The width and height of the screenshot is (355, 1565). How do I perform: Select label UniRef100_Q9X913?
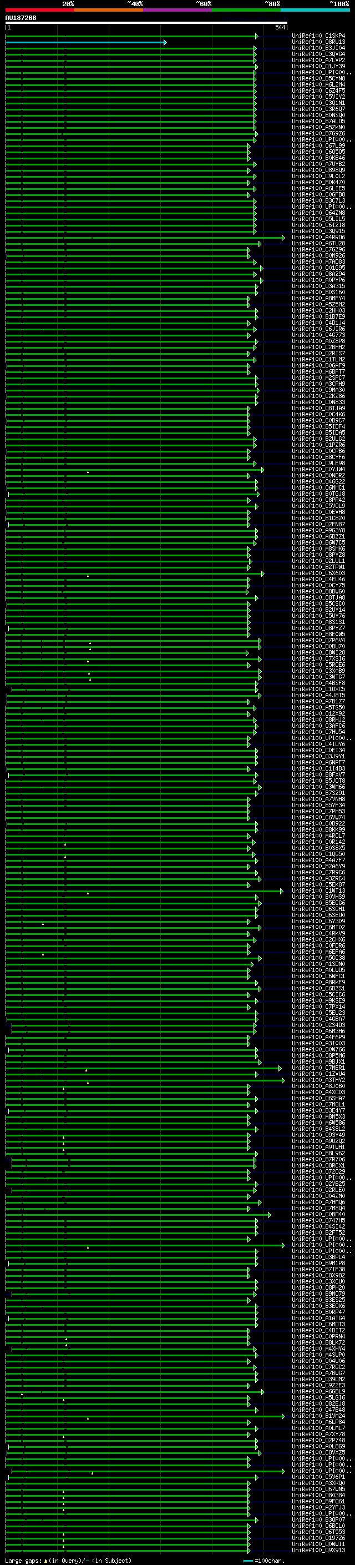pyautogui.click(x=318, y=1550)
